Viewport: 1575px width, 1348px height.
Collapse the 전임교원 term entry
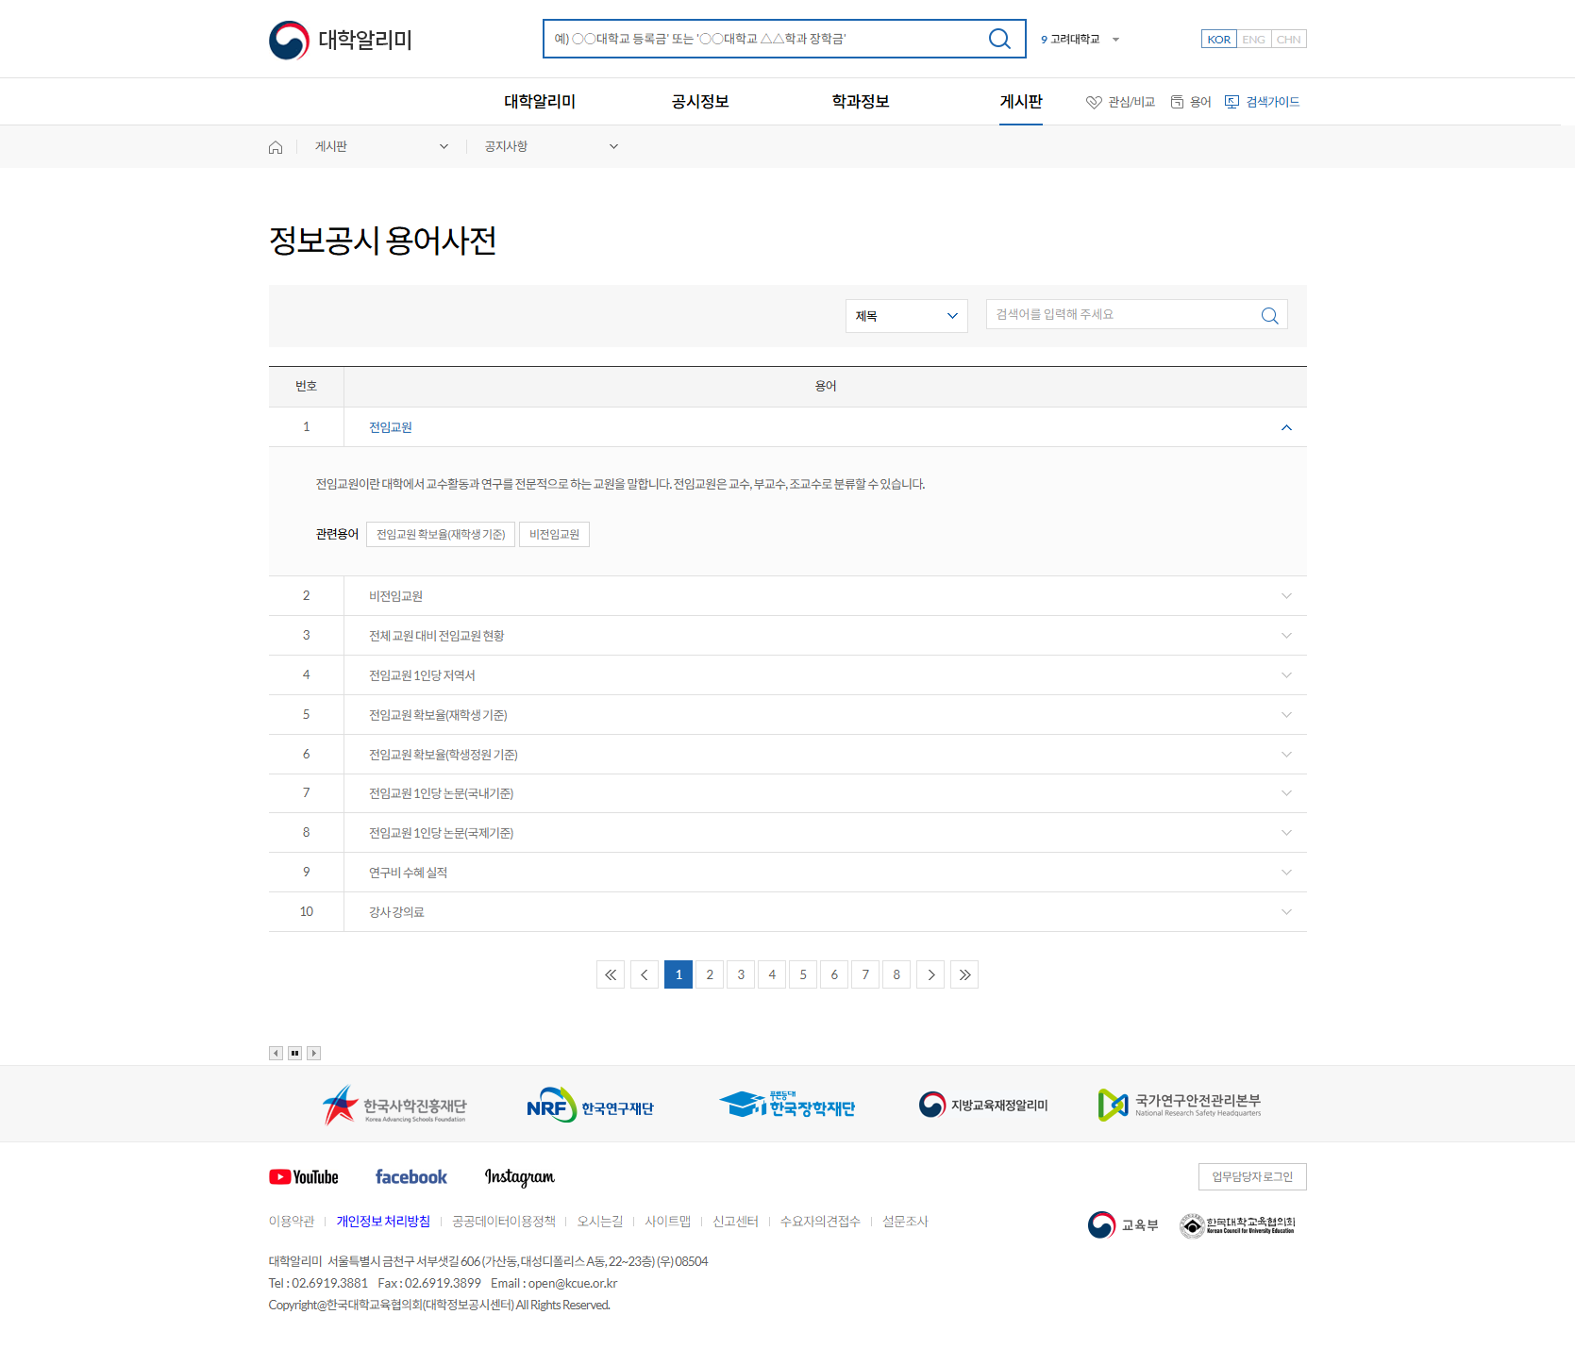(1285, 427)
